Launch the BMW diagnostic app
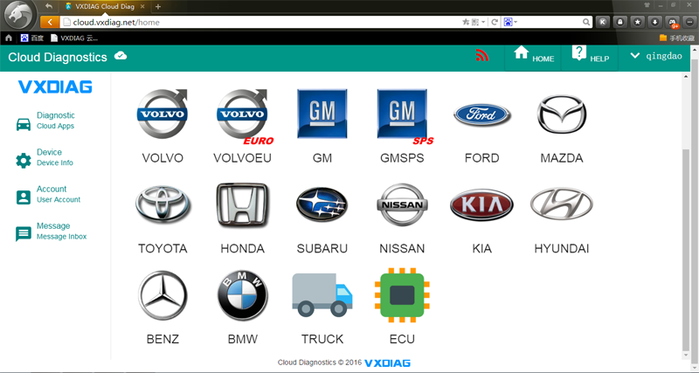The image size is (699, 373). tap(243, 295)
